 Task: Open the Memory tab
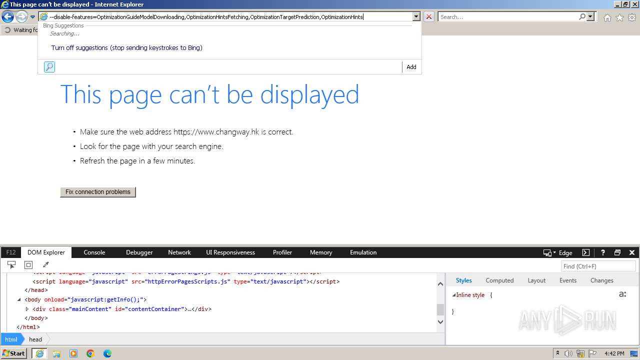click(321, 252)
